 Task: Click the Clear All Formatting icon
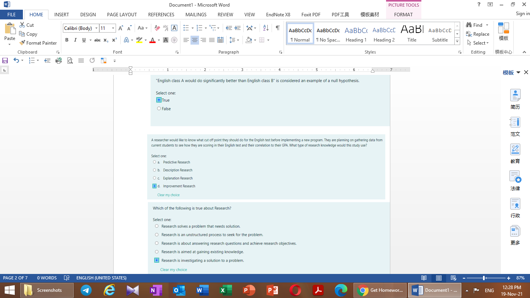pos(157,28)
